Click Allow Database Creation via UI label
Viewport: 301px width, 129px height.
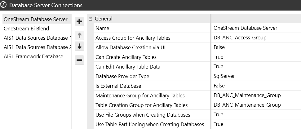[x=131, y=47]
